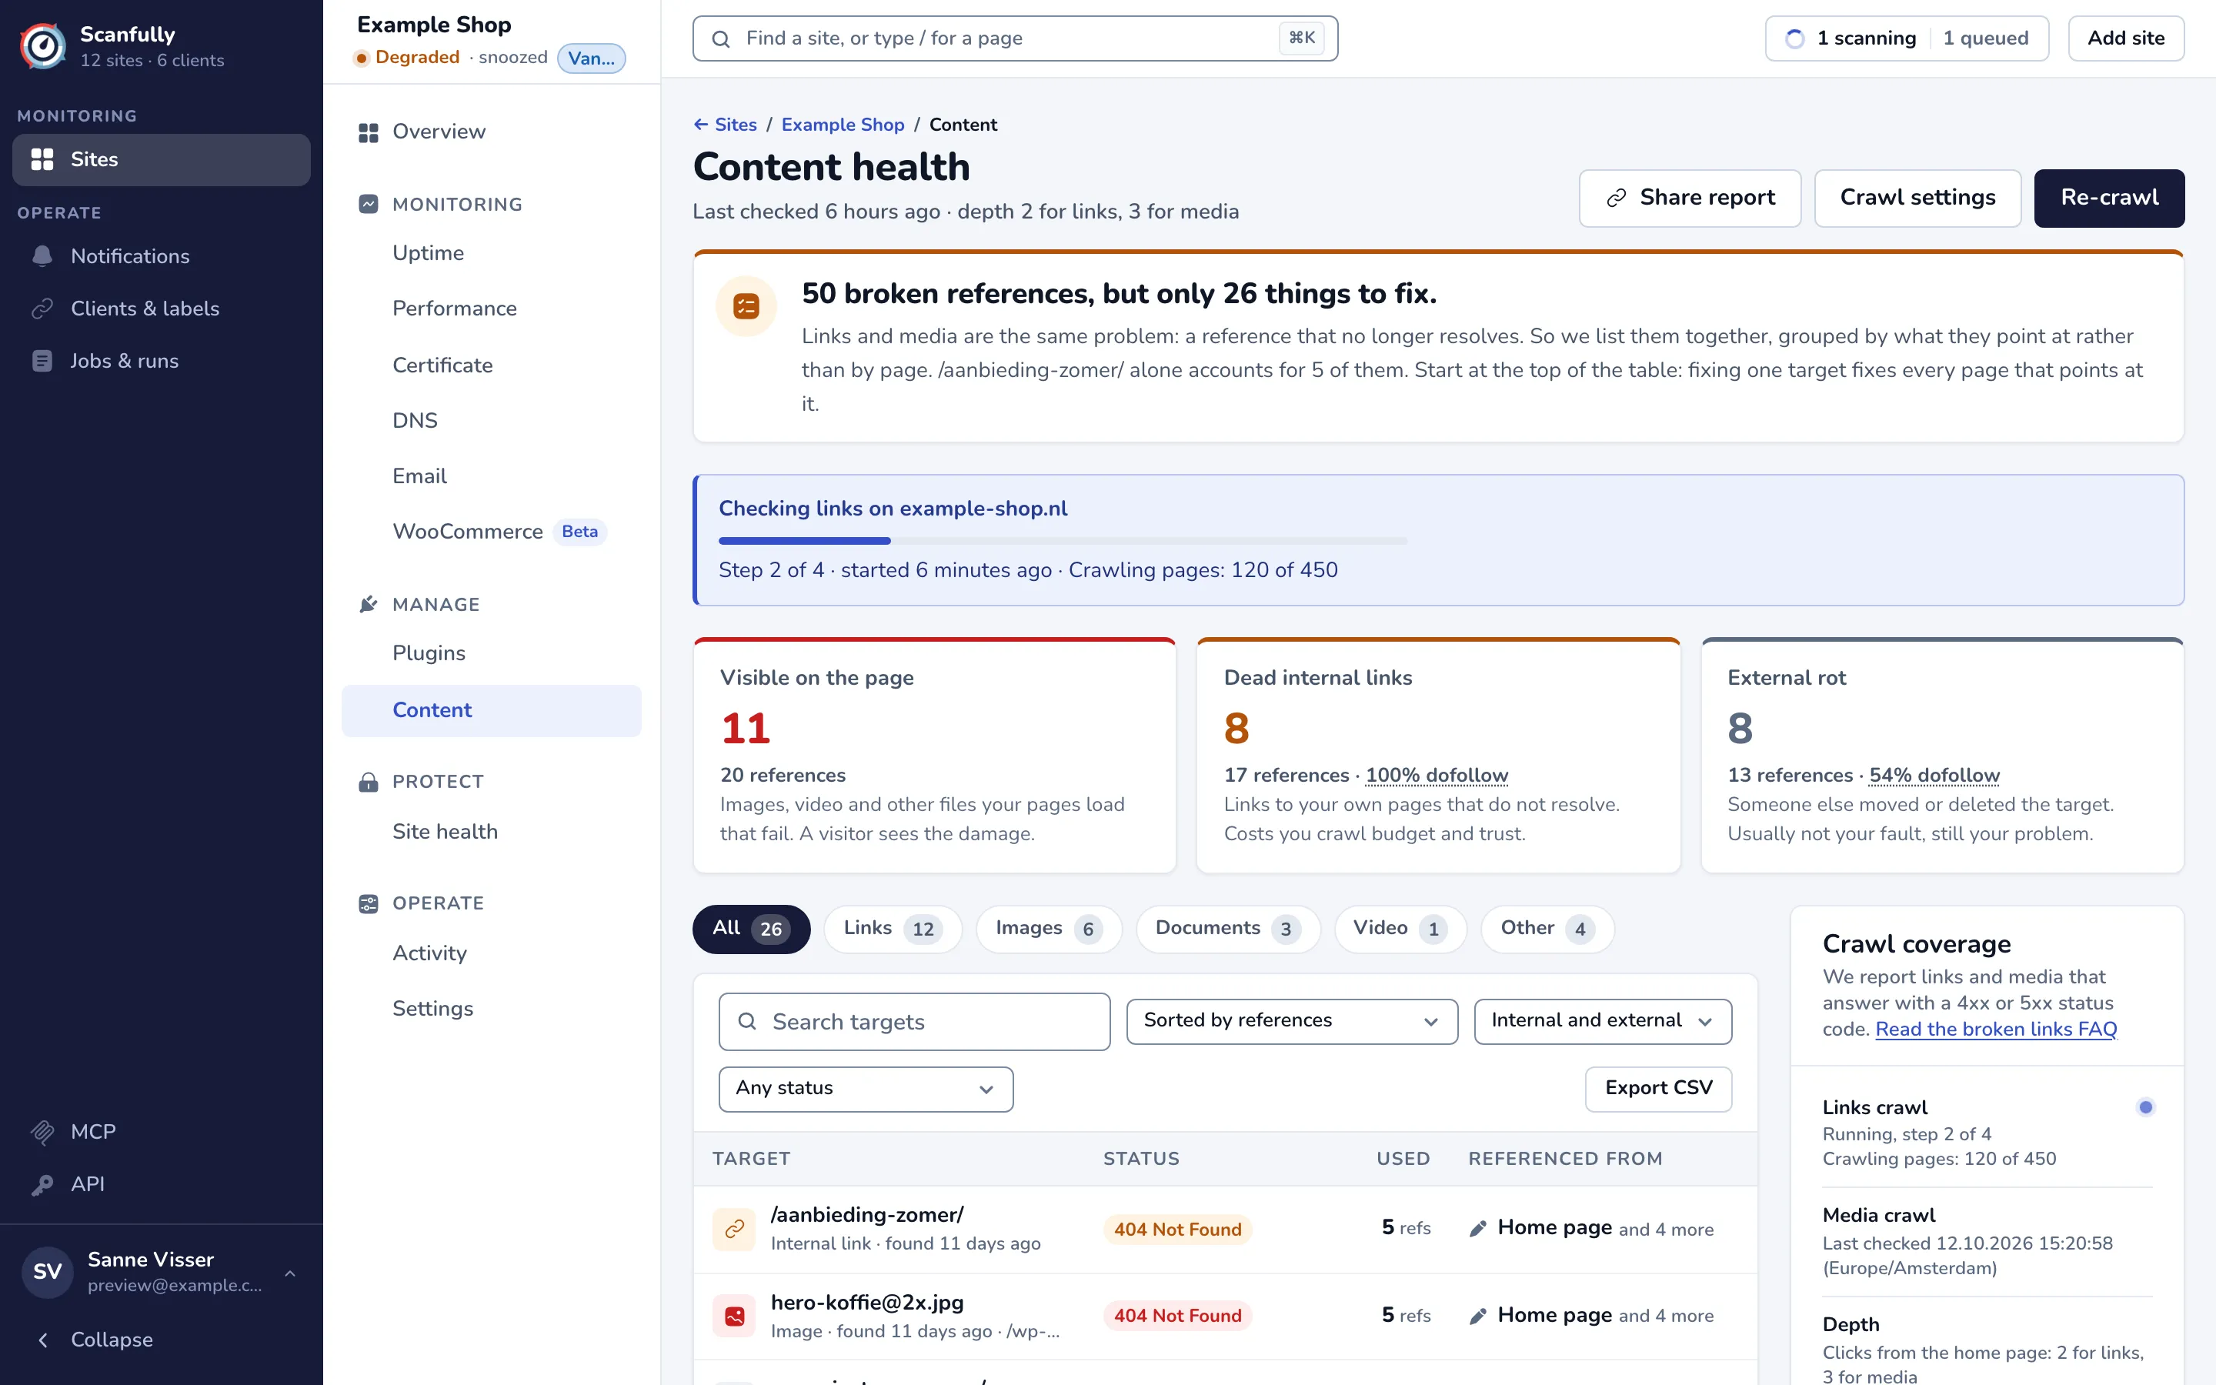Click pencil icon beside hero-koffie Home page
The image size is (2216, 1385).
coord(1477,1317)
